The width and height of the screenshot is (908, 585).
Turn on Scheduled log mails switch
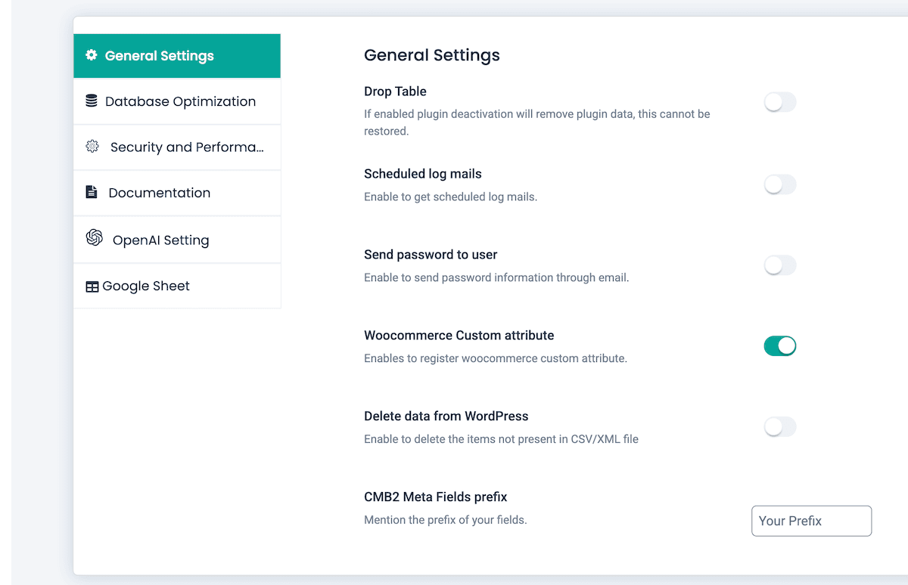[x=780, y=184]
